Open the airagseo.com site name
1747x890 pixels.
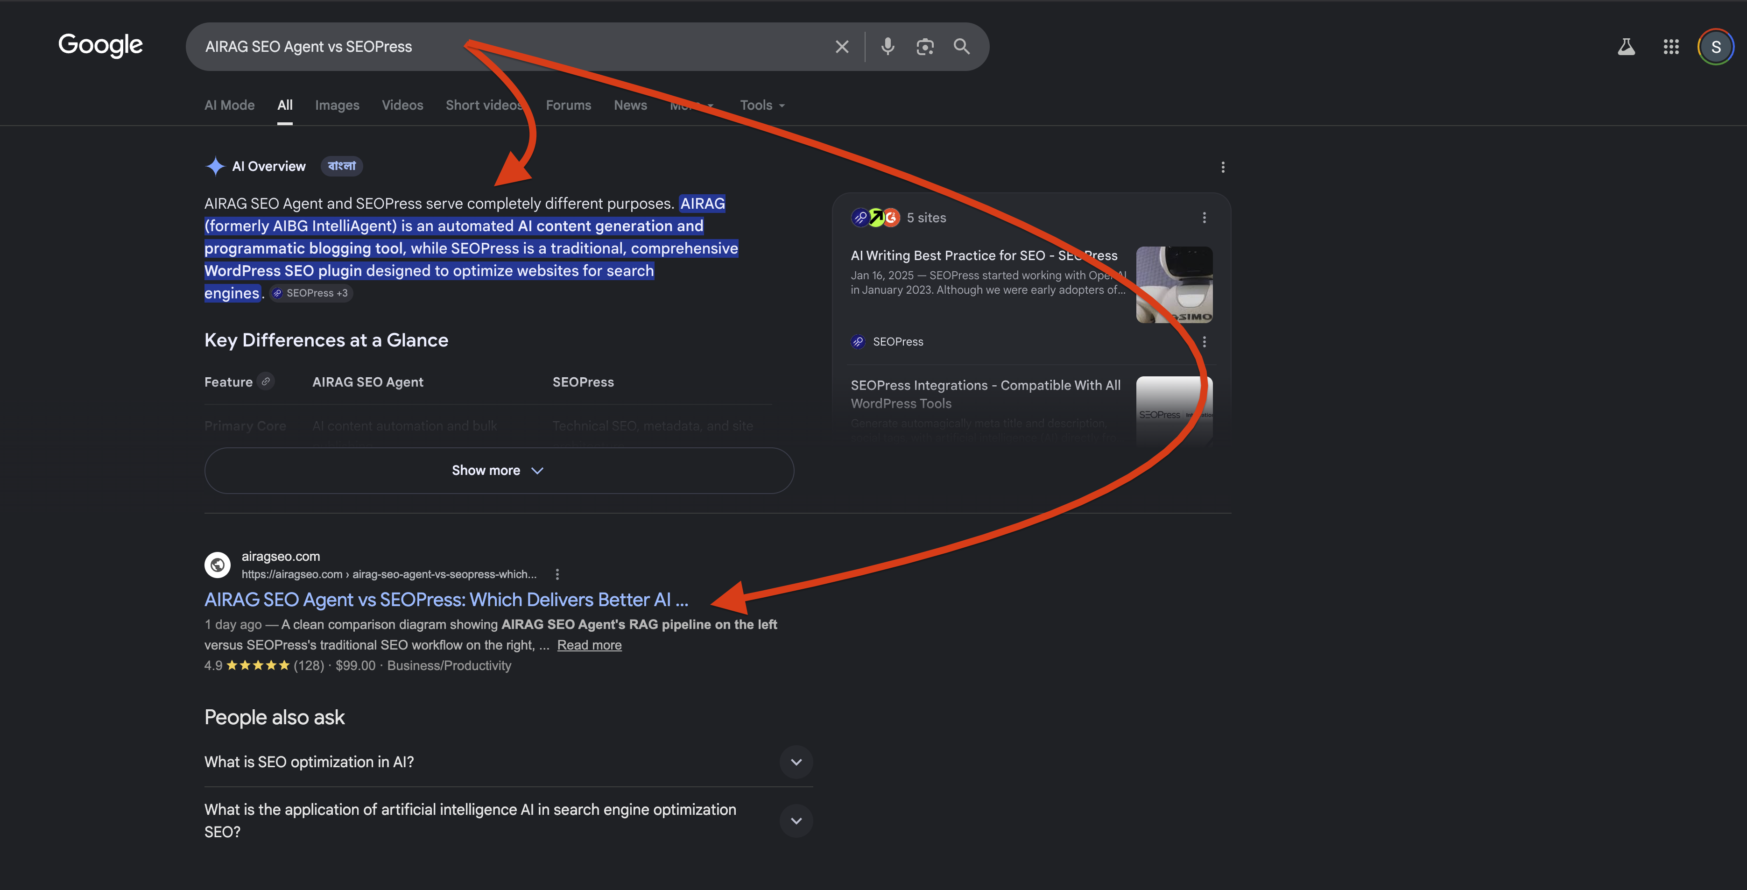[x=281, y=556]
